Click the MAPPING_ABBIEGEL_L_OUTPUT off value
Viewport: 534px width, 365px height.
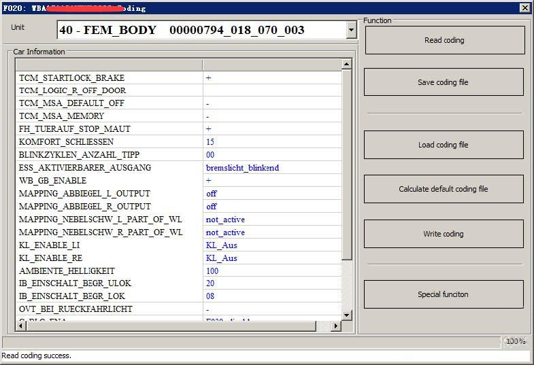pos(212,194)
